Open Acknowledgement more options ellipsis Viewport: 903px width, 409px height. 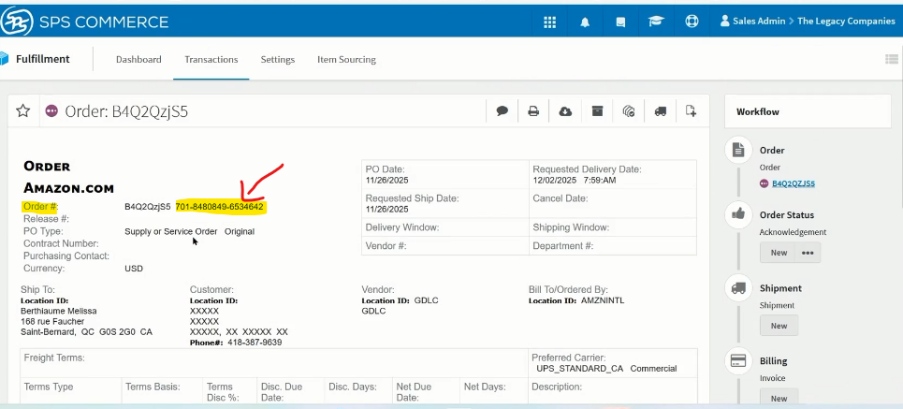click(x=808, y=253)
